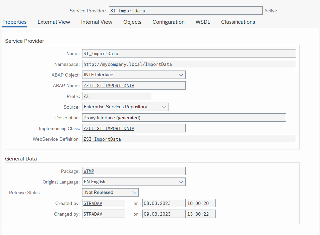
Task: Open the $TMP package link
Action: click(x=89, y=171)
